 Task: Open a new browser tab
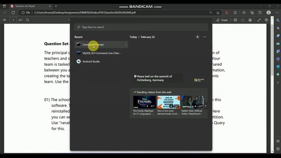(56, 6)
